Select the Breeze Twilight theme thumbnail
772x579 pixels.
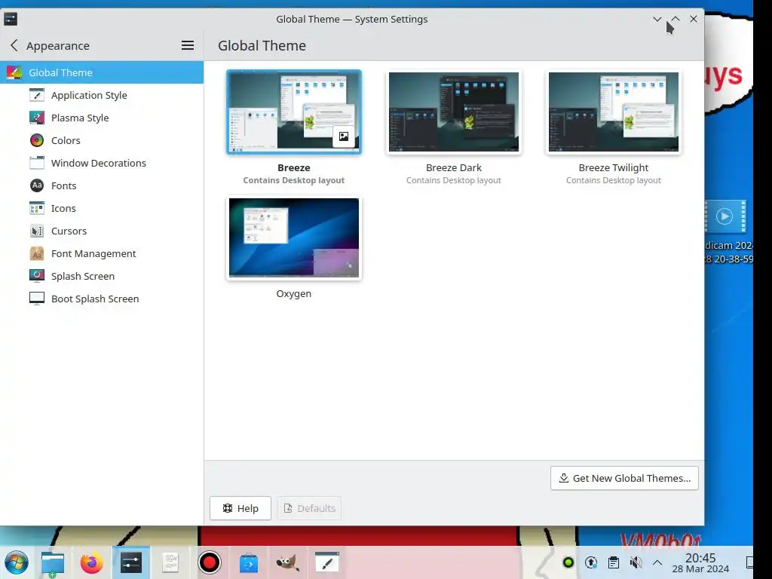tap(614, 112)
